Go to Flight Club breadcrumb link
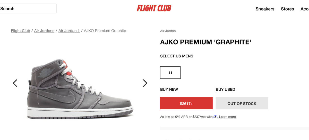The image size is (309, 140). 20,31
